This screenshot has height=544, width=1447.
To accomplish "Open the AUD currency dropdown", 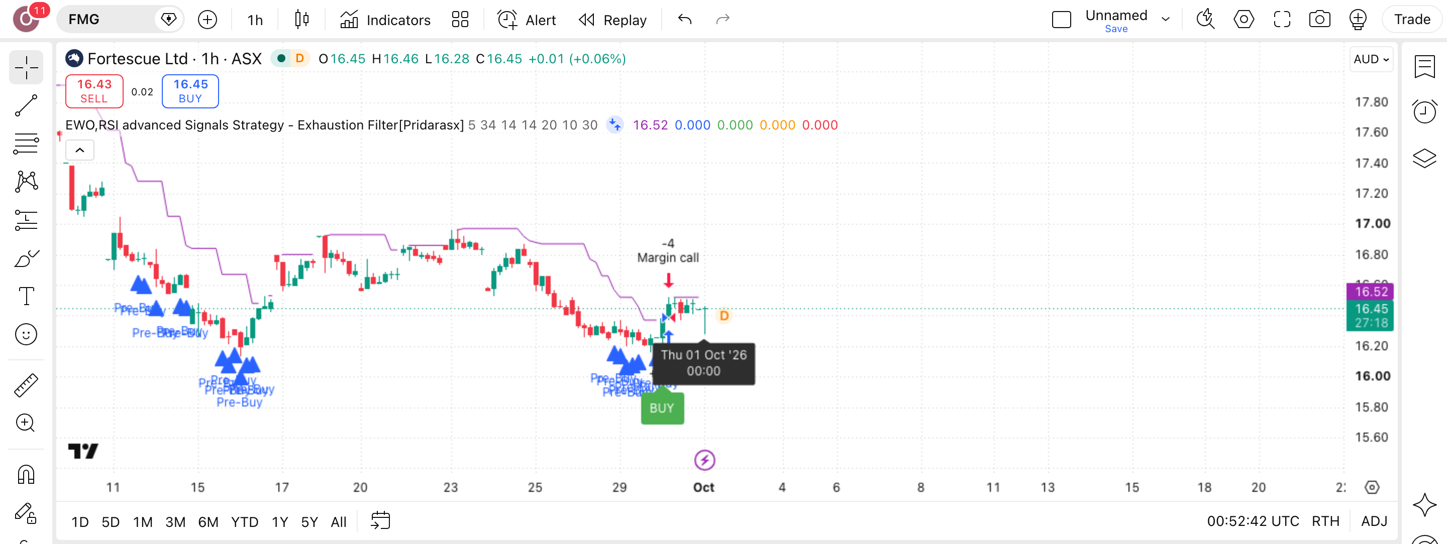I will [x=1371, y=59].
